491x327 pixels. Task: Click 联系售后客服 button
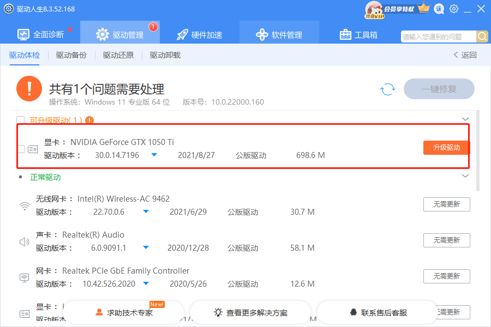click(x=378, y=312)
